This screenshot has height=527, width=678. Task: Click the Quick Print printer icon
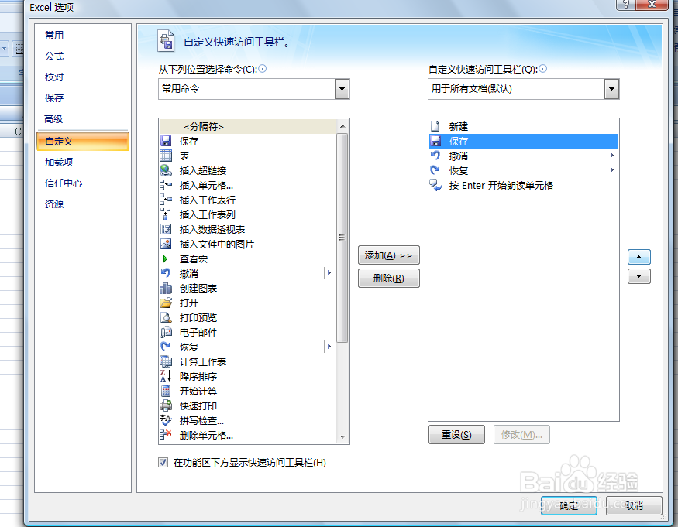[166, 406]
